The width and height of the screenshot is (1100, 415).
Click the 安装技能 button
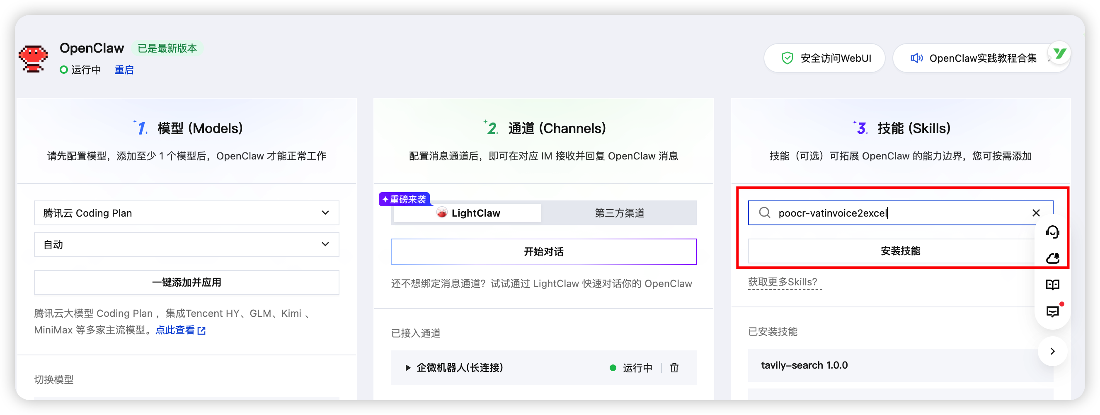900,251
